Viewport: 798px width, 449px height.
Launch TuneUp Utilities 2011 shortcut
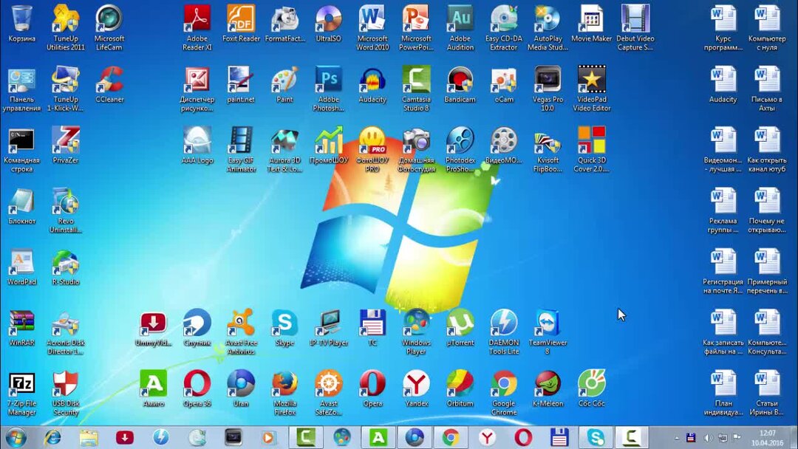(66, 28)
